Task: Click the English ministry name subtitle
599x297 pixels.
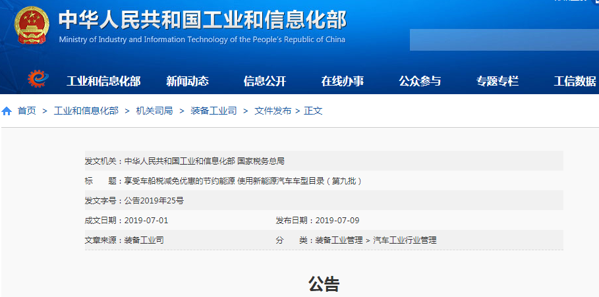Action: (x=202, y=40)
